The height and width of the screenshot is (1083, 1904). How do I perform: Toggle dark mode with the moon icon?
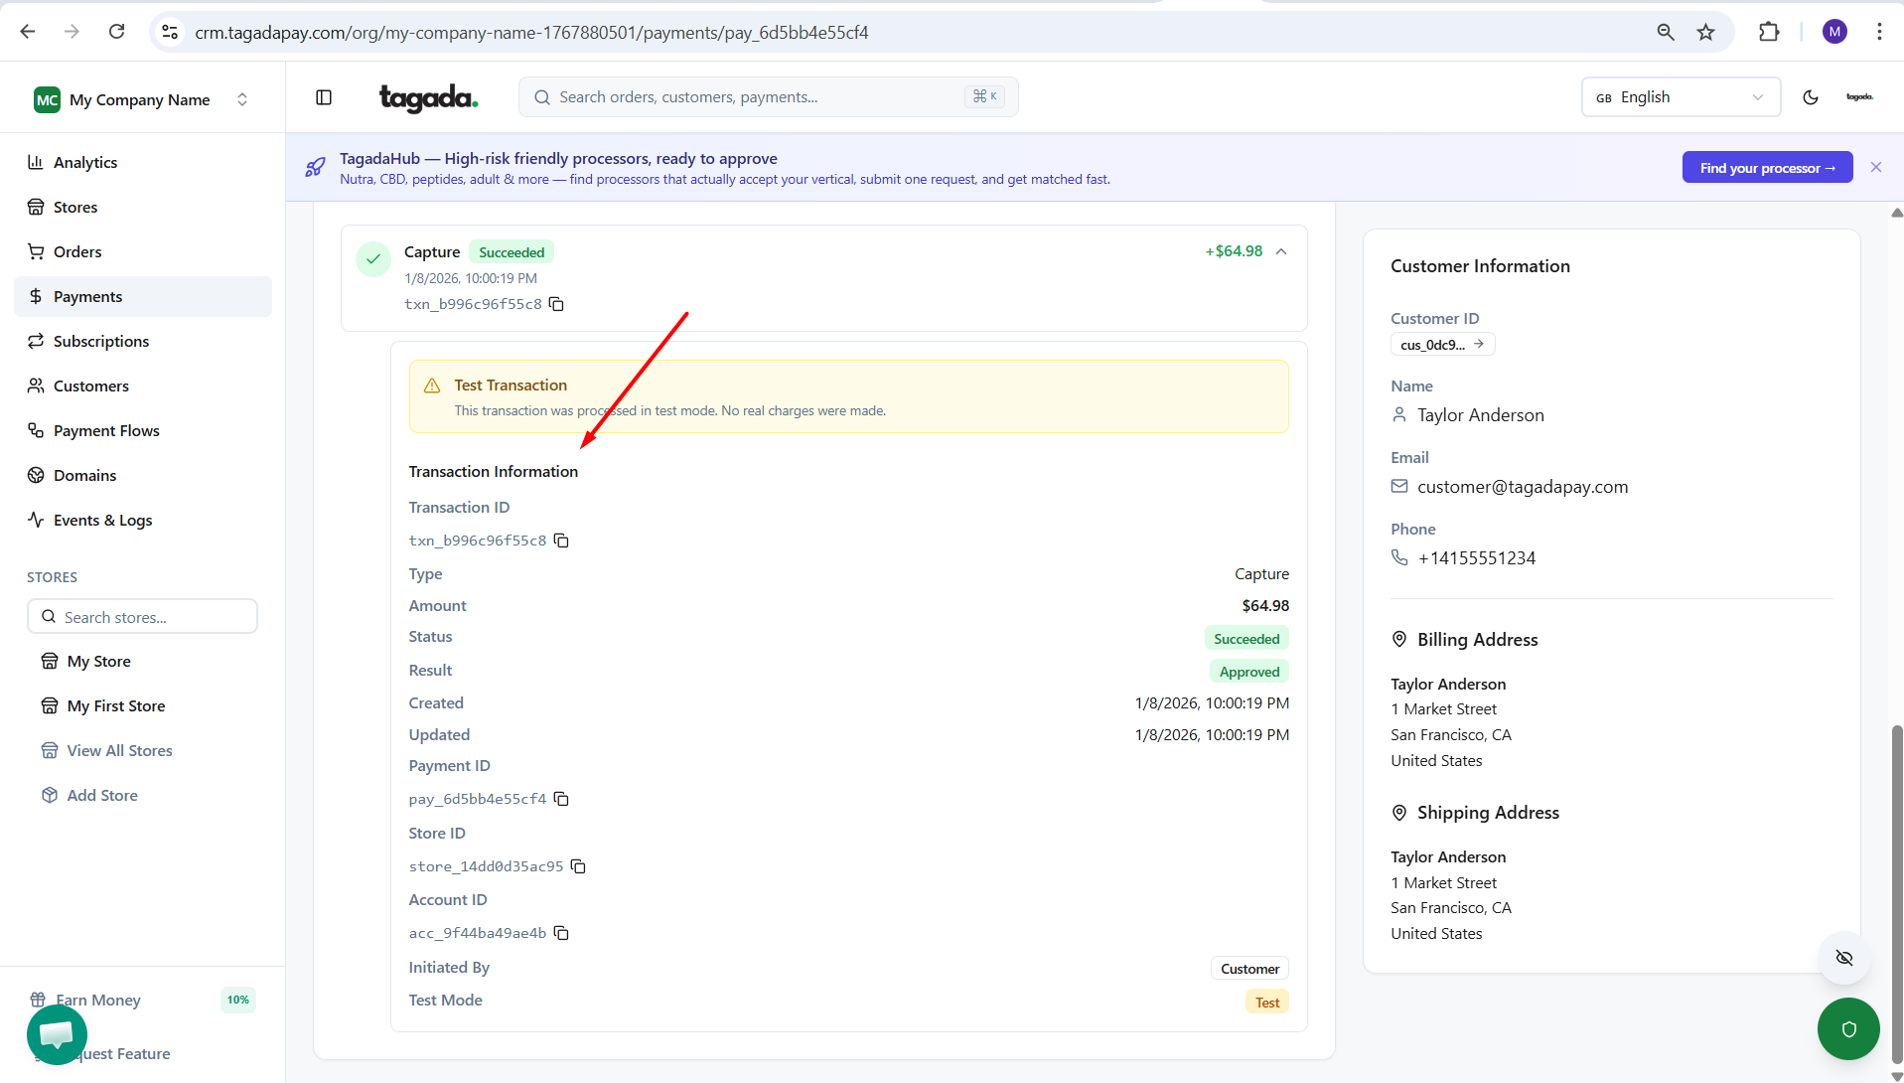tap(1810, 97)
